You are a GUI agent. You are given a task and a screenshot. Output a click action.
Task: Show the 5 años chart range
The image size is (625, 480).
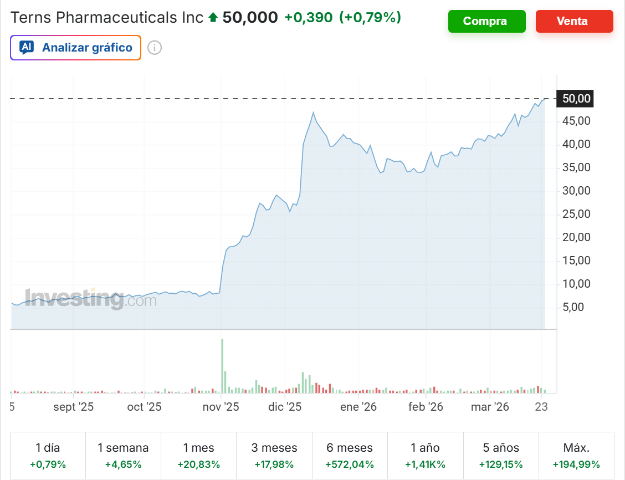[x=501, y=456]
